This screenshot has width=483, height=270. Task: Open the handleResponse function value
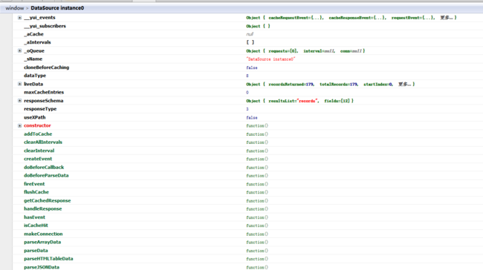[x=257, y=208]
